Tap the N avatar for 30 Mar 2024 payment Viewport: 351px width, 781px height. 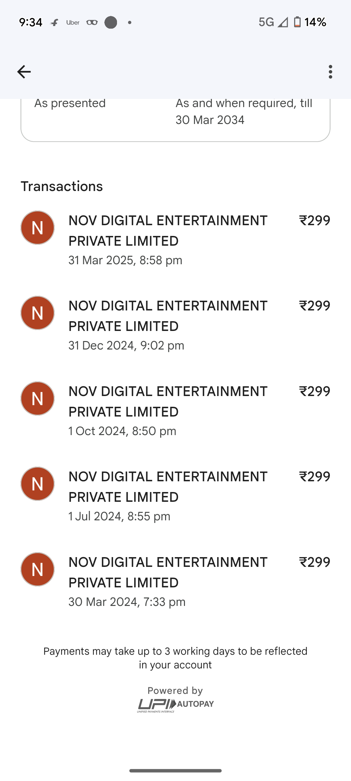coord(37,569)
